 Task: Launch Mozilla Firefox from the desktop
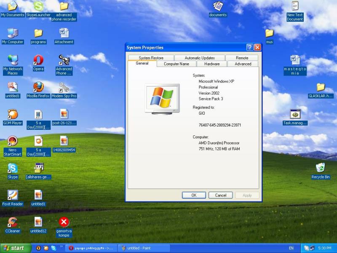38,87
